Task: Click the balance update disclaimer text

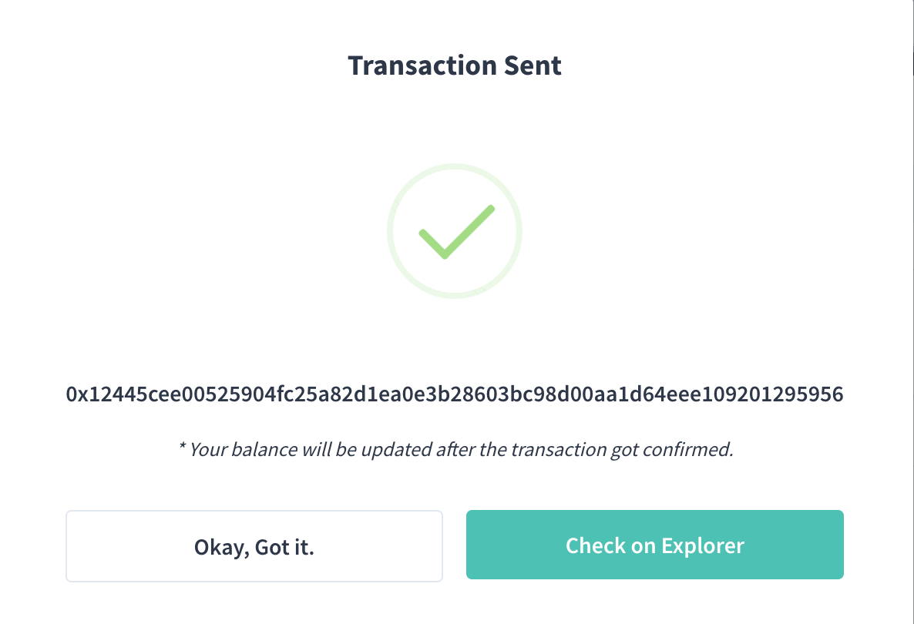Action: pos(456,449)
